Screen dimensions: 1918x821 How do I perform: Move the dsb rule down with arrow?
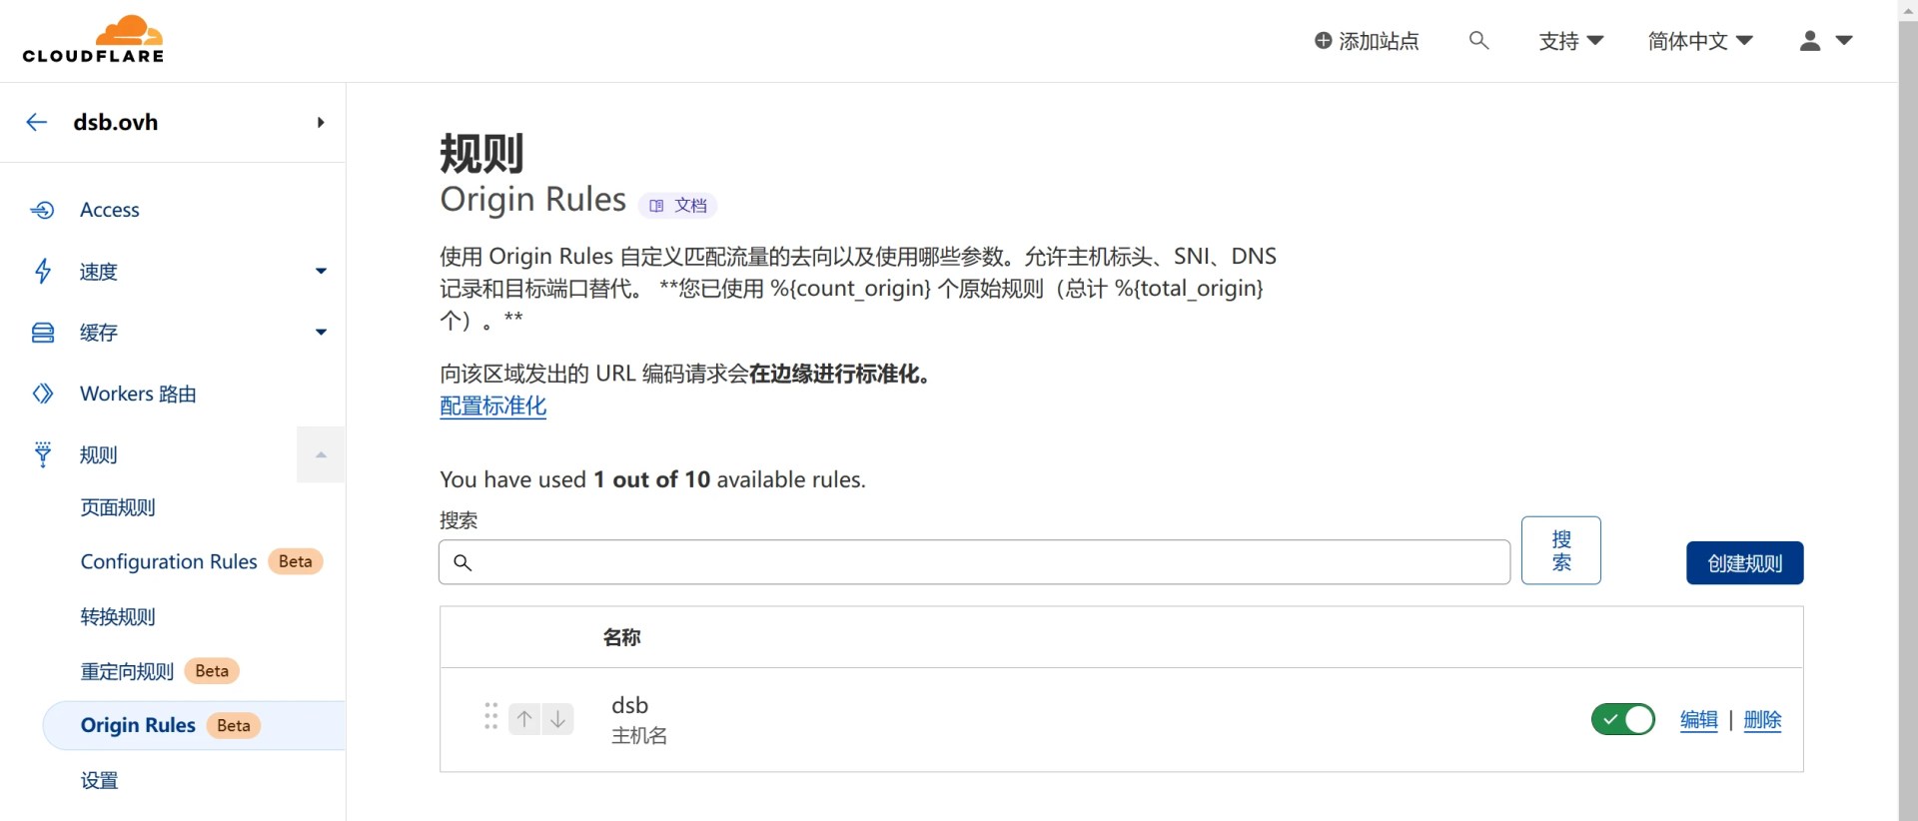(558, 719)
